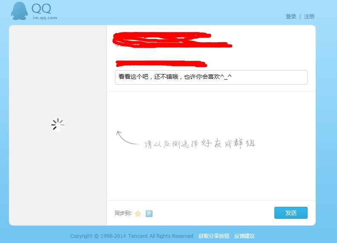This screenshot has width=337, height=243.
Task: Click the 注册 register link
Action: click(309, 17)
